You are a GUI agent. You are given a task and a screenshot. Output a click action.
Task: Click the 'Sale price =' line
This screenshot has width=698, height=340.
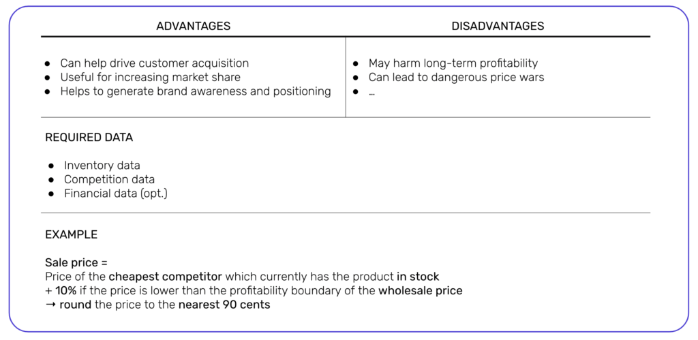[76, 263]
